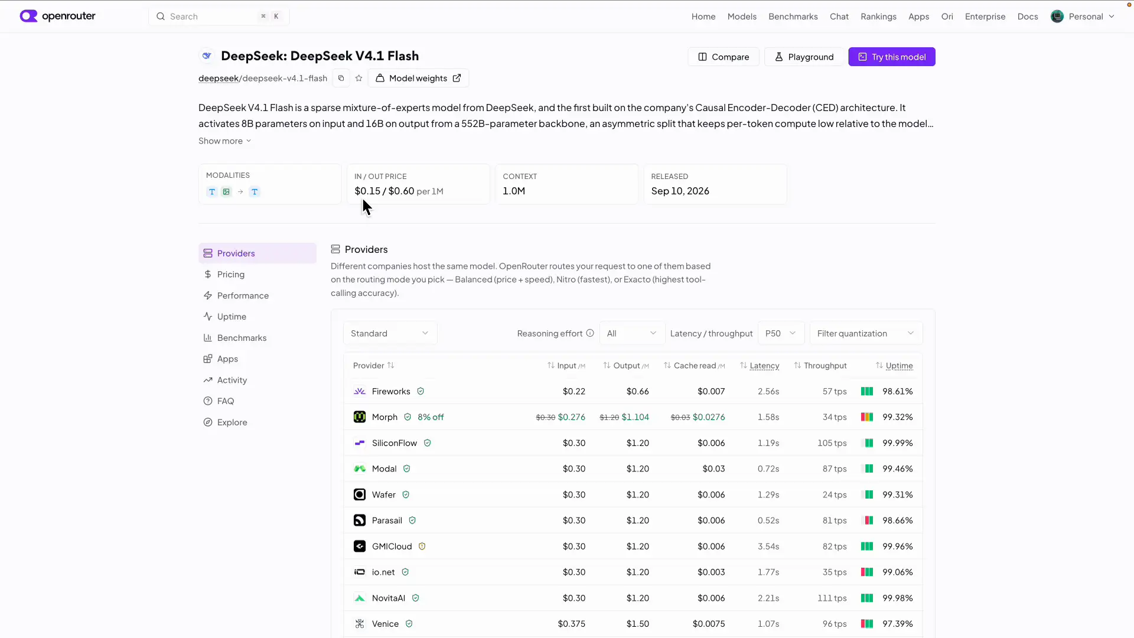1134x638 pixels.
Task: Click the Parasail provider logo
Action: (360, 520)
